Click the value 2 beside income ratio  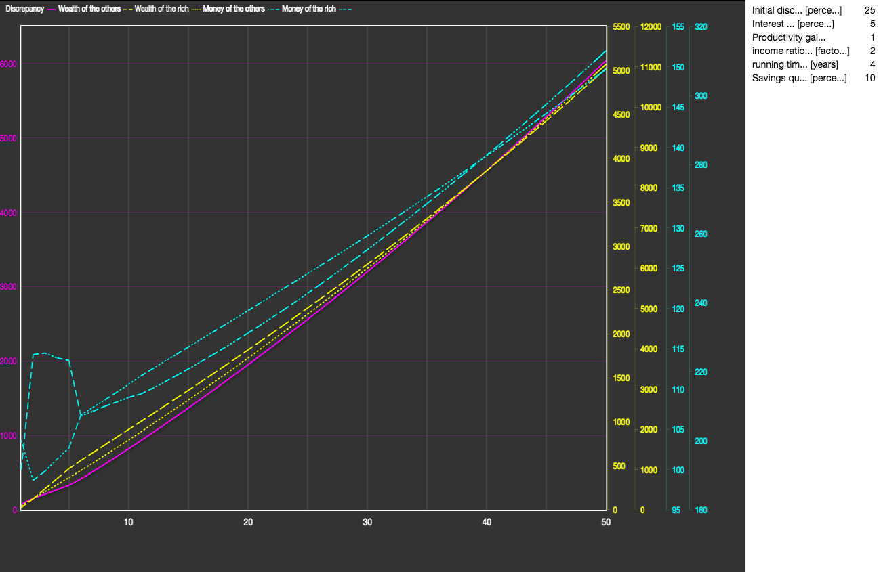(872, 51)
